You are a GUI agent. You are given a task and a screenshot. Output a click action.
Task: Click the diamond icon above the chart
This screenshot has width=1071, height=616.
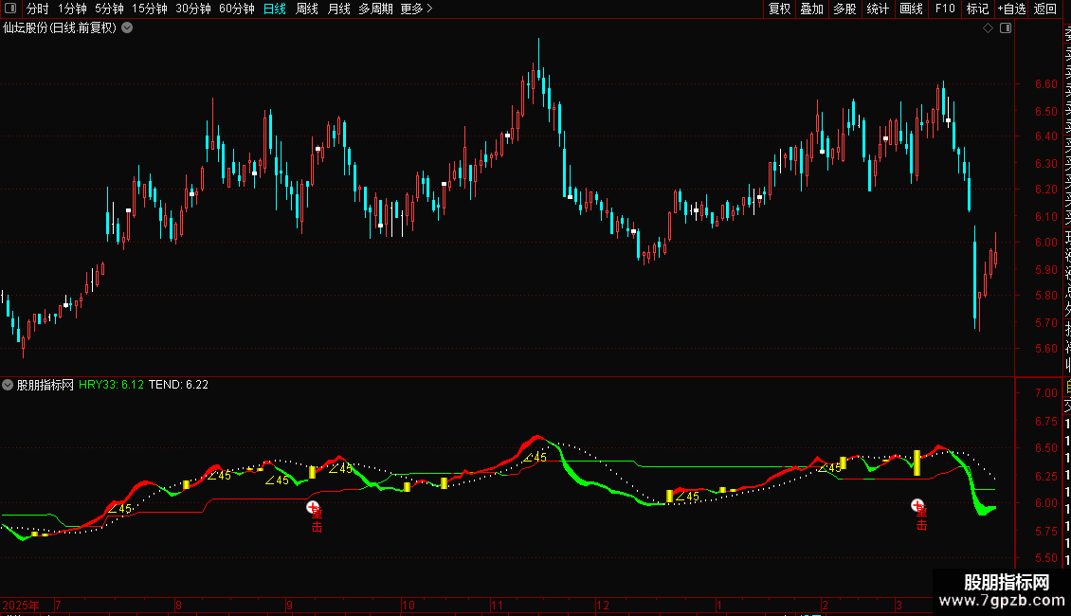[x=988, y=28]
